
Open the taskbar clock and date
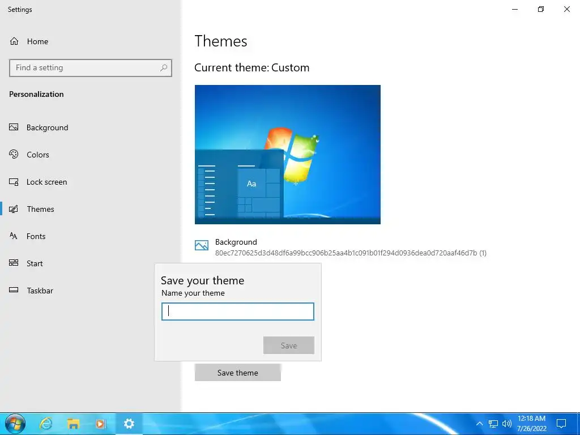click(531, 424)
